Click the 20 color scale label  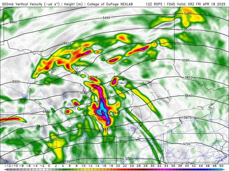click(118, 166)
